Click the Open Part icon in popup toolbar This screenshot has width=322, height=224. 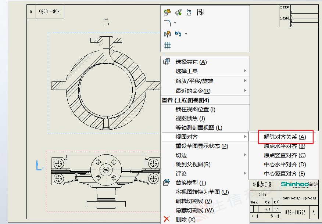pyautogui.click(x=167, y=12)
